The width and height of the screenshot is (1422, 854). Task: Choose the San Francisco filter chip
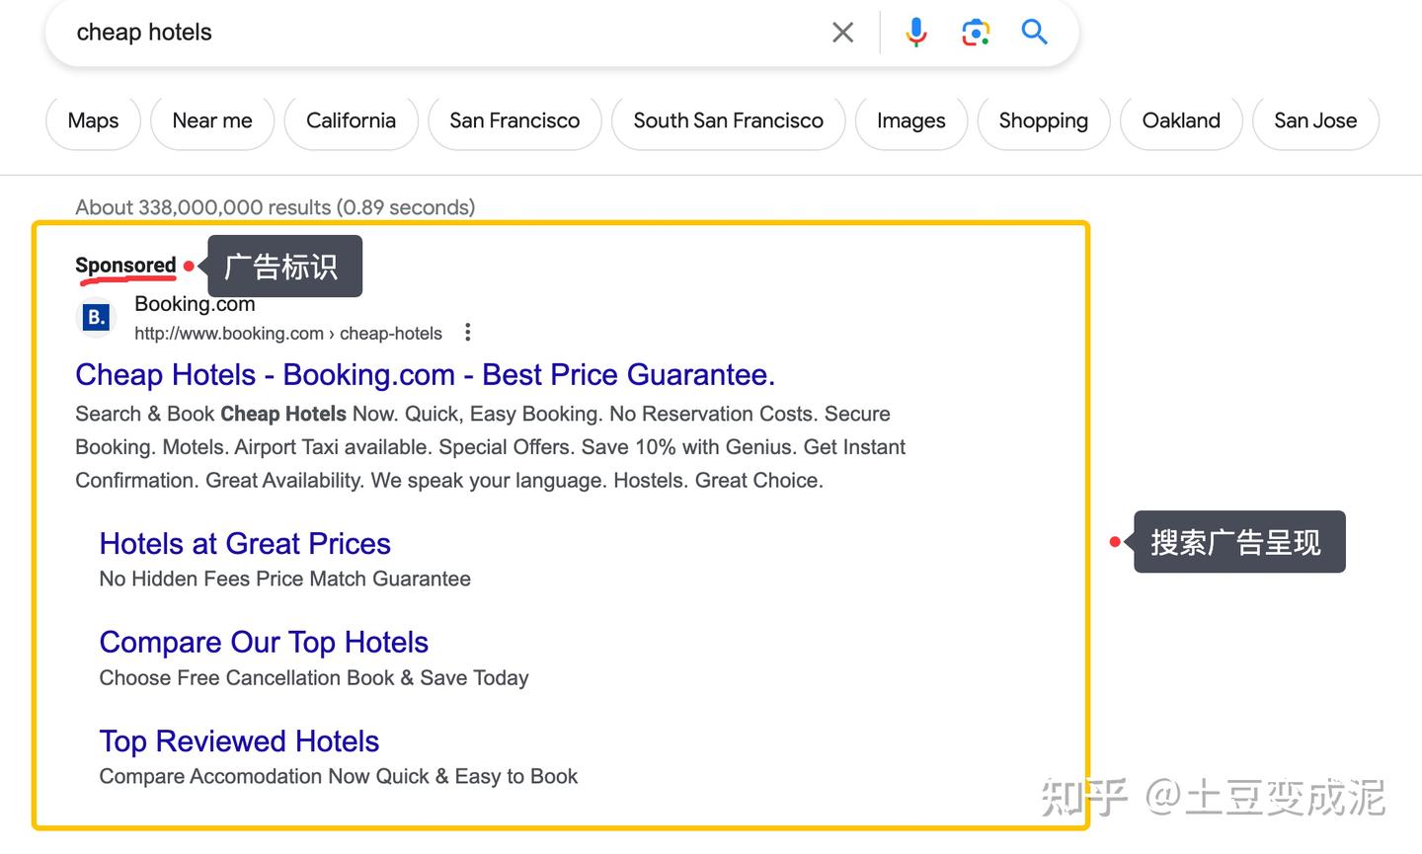(x=514, y=120)
